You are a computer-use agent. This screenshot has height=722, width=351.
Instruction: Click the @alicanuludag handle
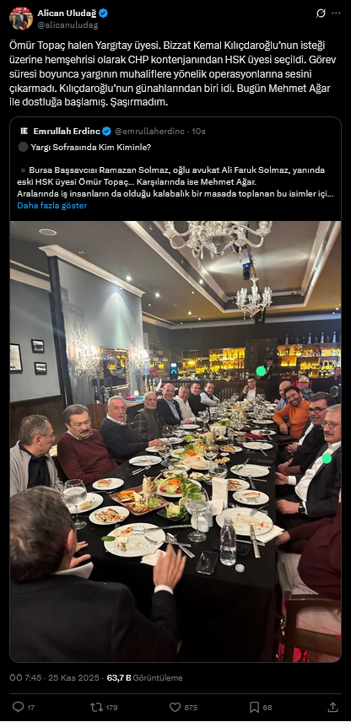[67, 24]
